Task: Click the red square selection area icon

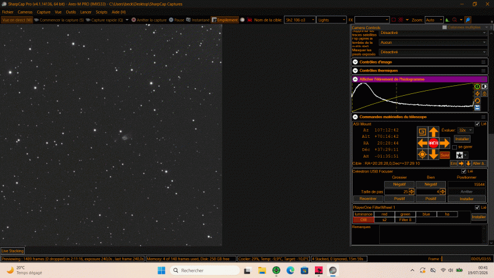Action: (x=393, y=20)
